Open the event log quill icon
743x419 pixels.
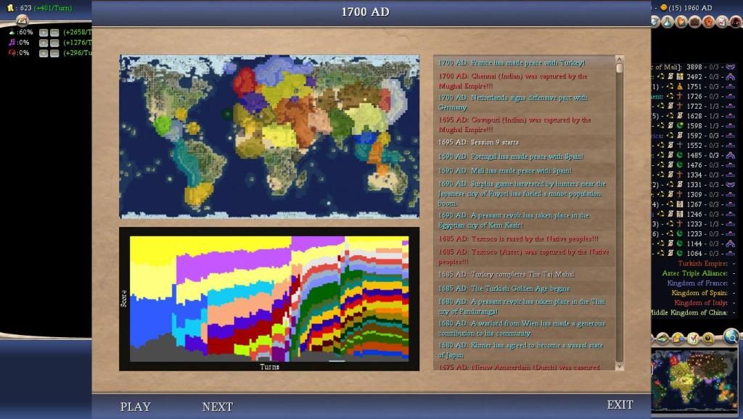(22, 20)
